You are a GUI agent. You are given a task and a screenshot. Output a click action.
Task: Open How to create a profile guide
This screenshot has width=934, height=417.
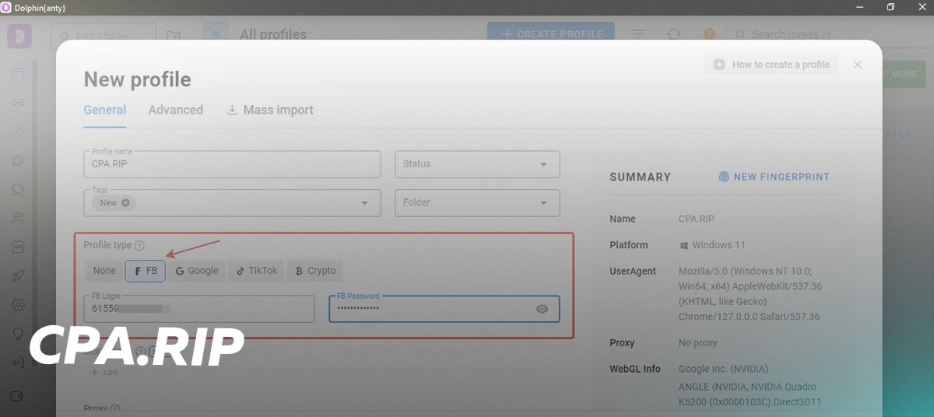pyautogui.click(x=771, y=65)
